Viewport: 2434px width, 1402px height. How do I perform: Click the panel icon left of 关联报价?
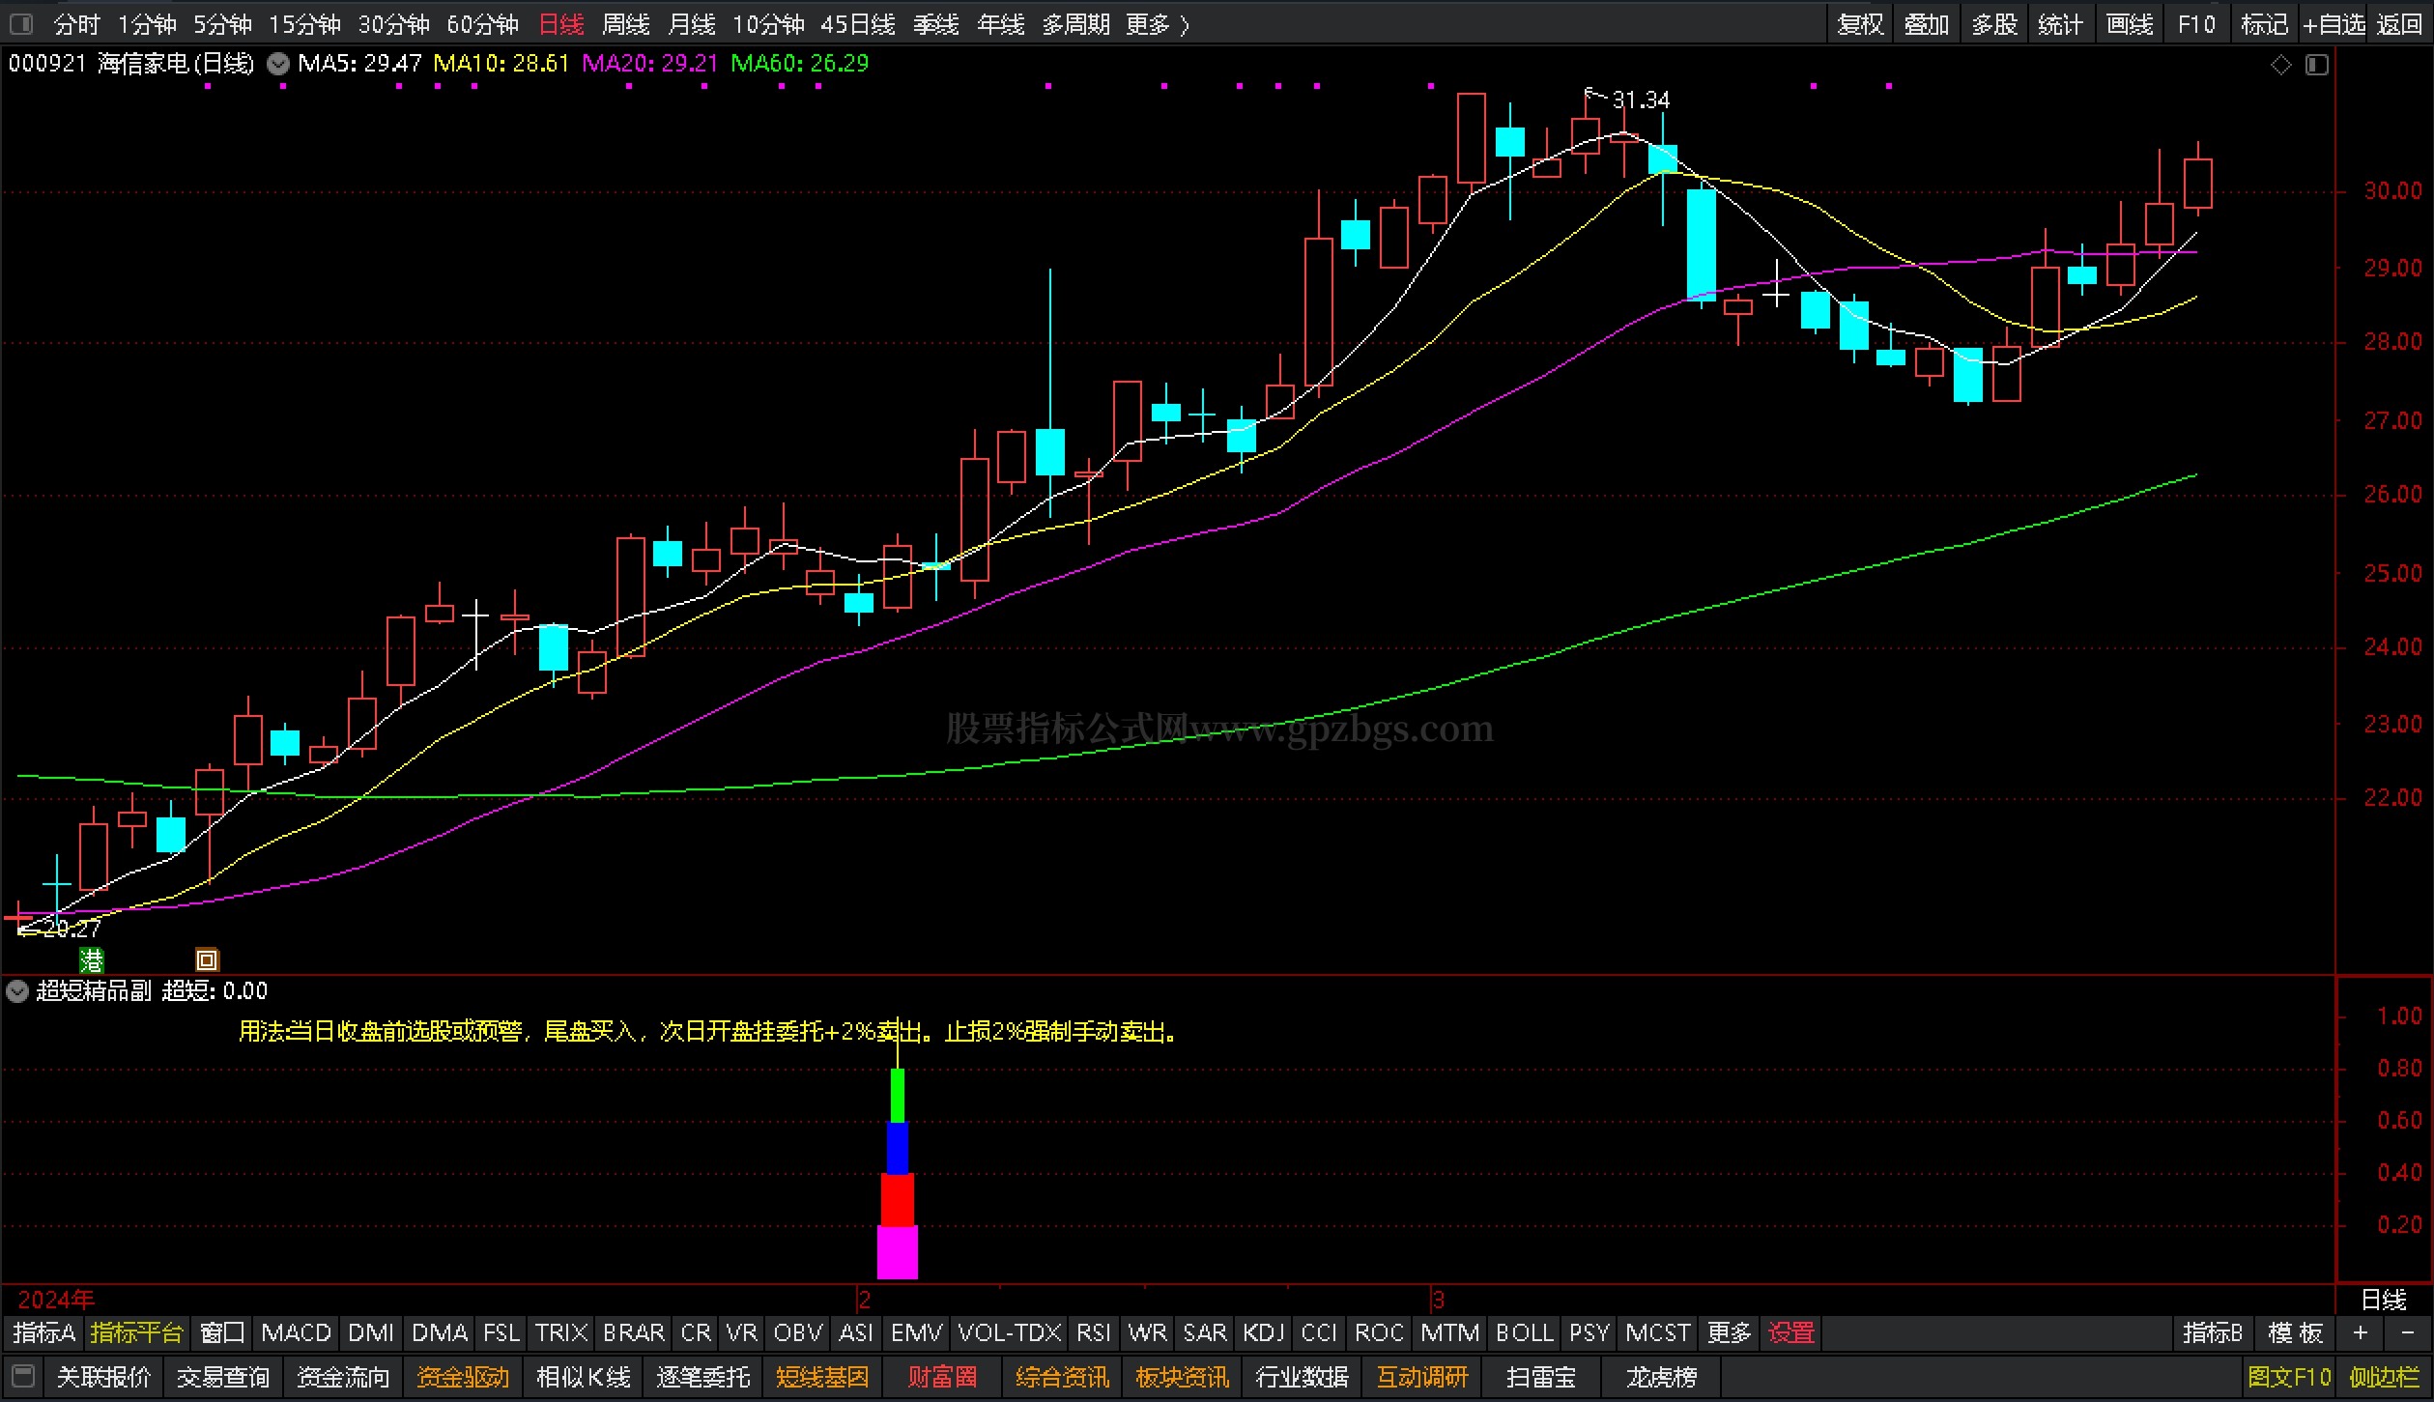[23, 1376]
